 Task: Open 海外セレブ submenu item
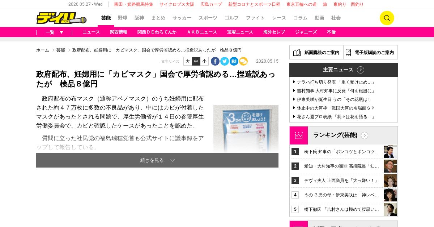click(x=274, y=32)
